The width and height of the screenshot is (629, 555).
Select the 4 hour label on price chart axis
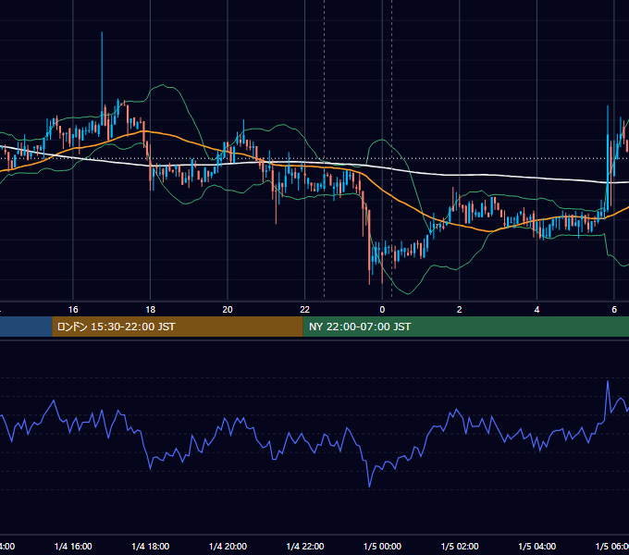[x=536, y=310]
